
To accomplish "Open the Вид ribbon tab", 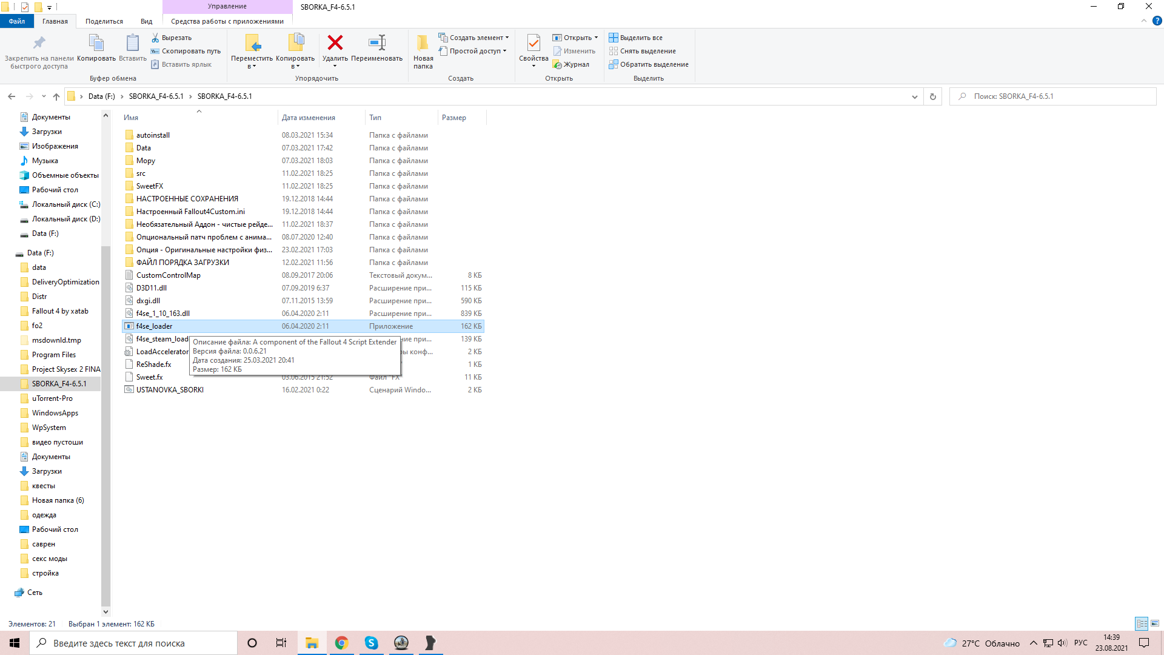I will coord(146,21).
